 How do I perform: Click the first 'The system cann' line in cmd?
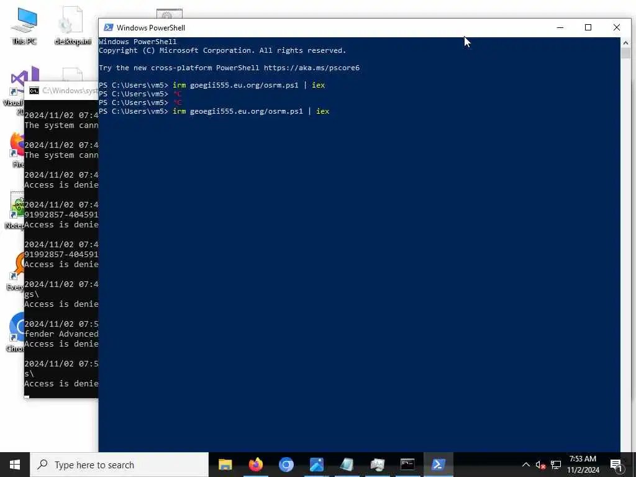[61, 125]
